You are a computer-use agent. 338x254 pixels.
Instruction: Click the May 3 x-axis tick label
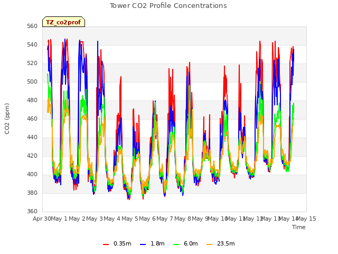click(95, 219)
